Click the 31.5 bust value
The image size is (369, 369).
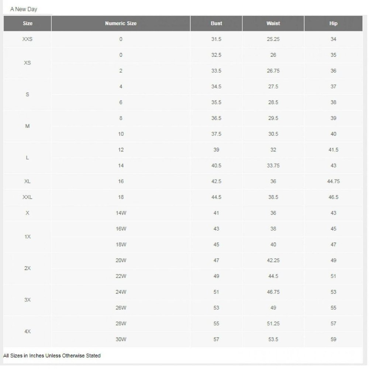click(216, 39)
